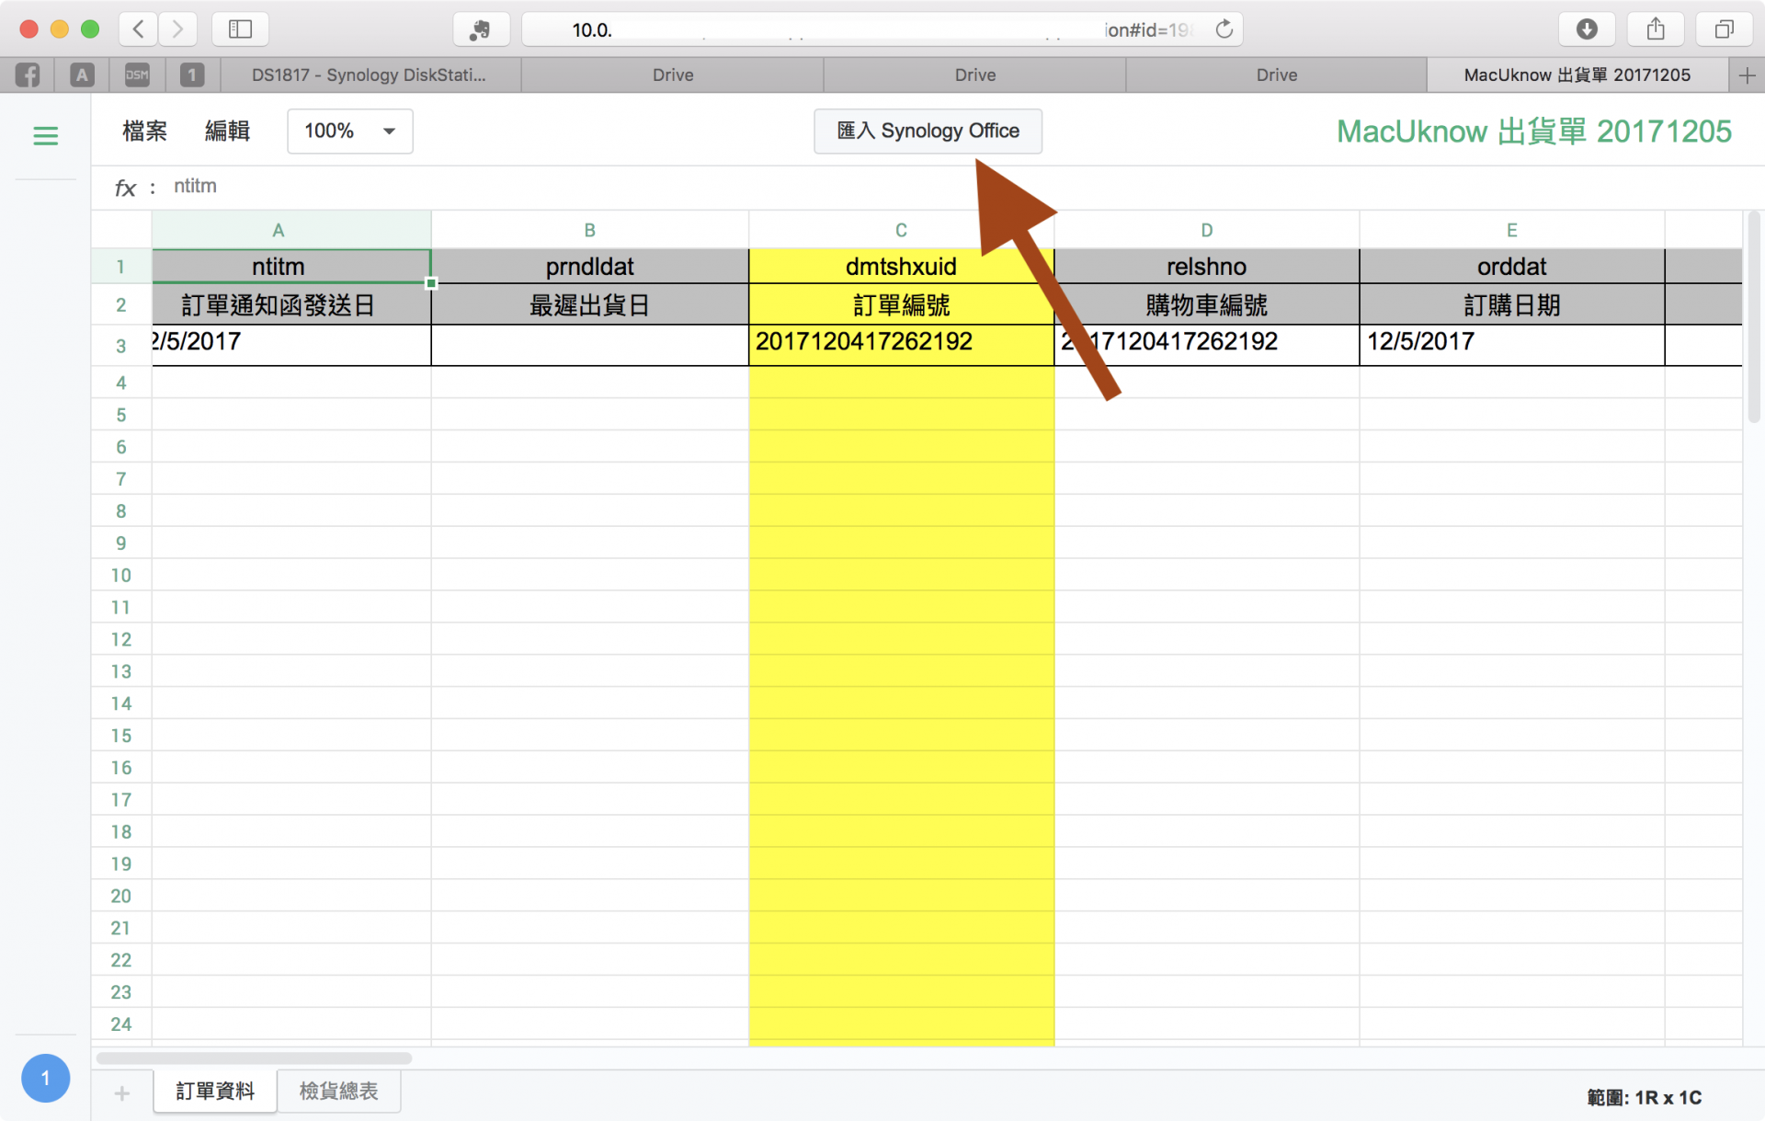The width and height of the screenshot is (1765, 1121).
Task: Switch to DS1817 Synology DiskStation tab
Action: 370,75
